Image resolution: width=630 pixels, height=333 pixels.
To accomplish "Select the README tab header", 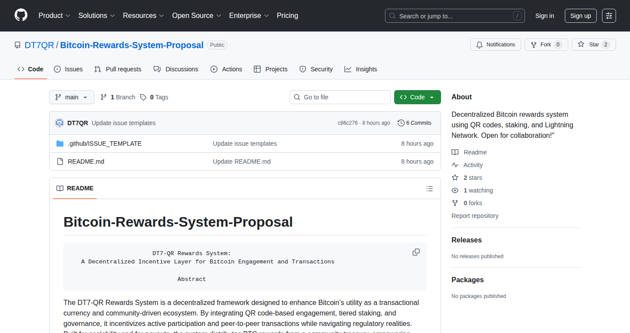I will (75, 189).
